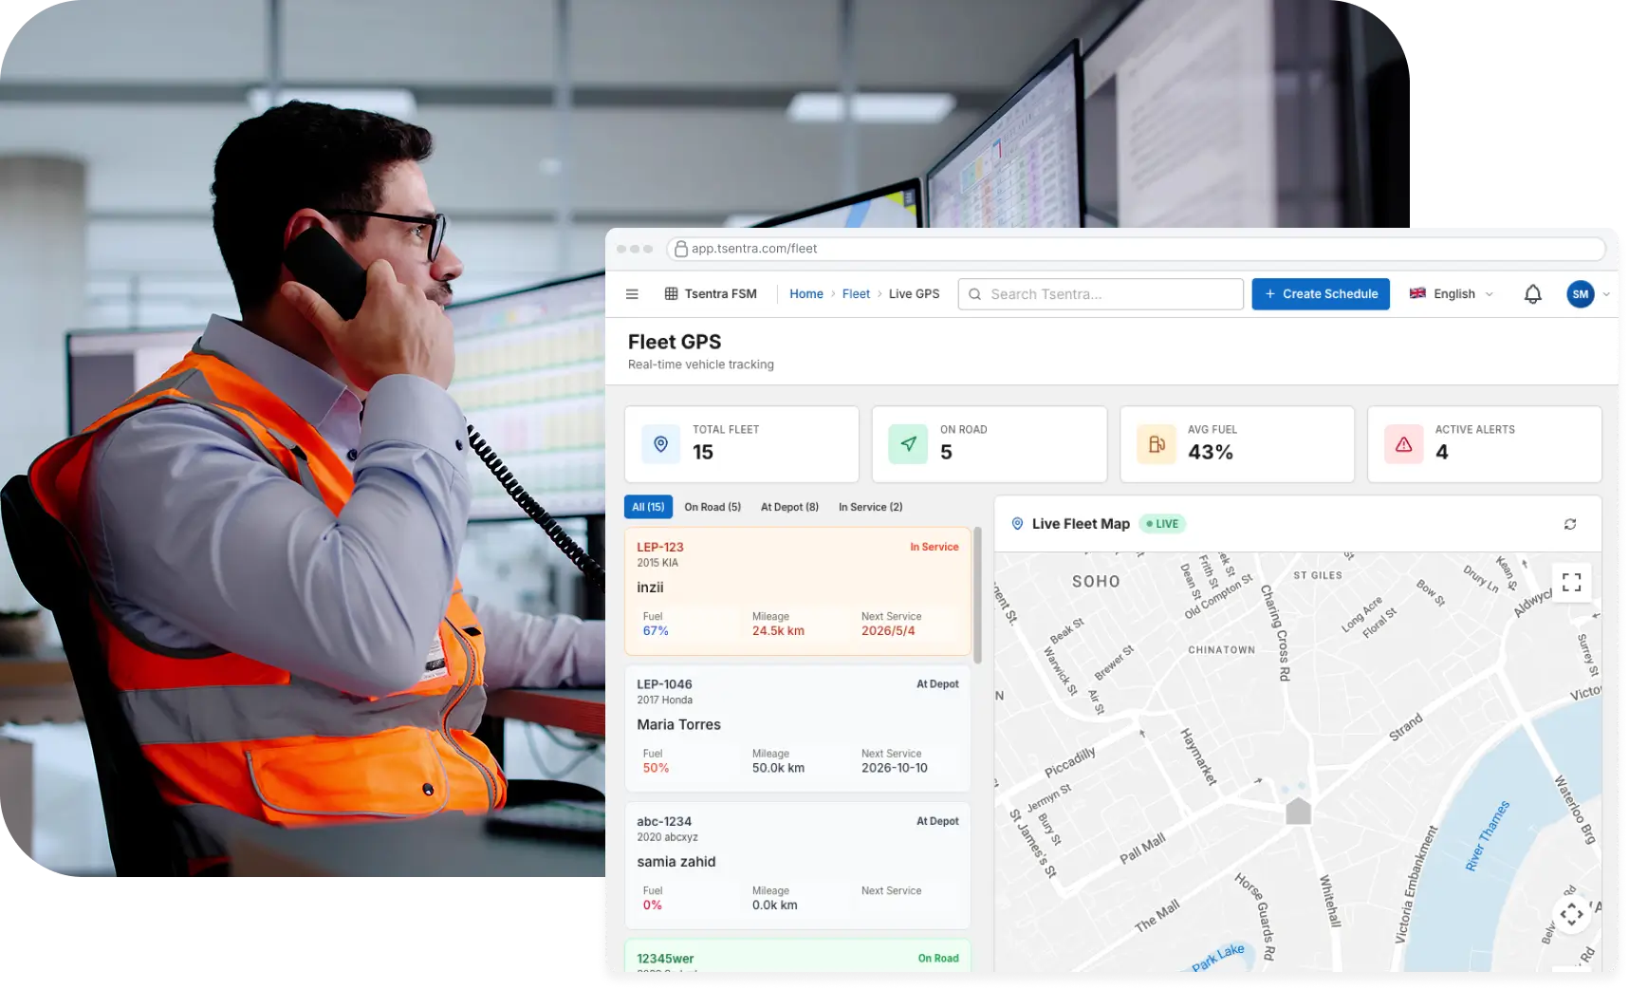Click the In Service status on LEP-123

935,547
